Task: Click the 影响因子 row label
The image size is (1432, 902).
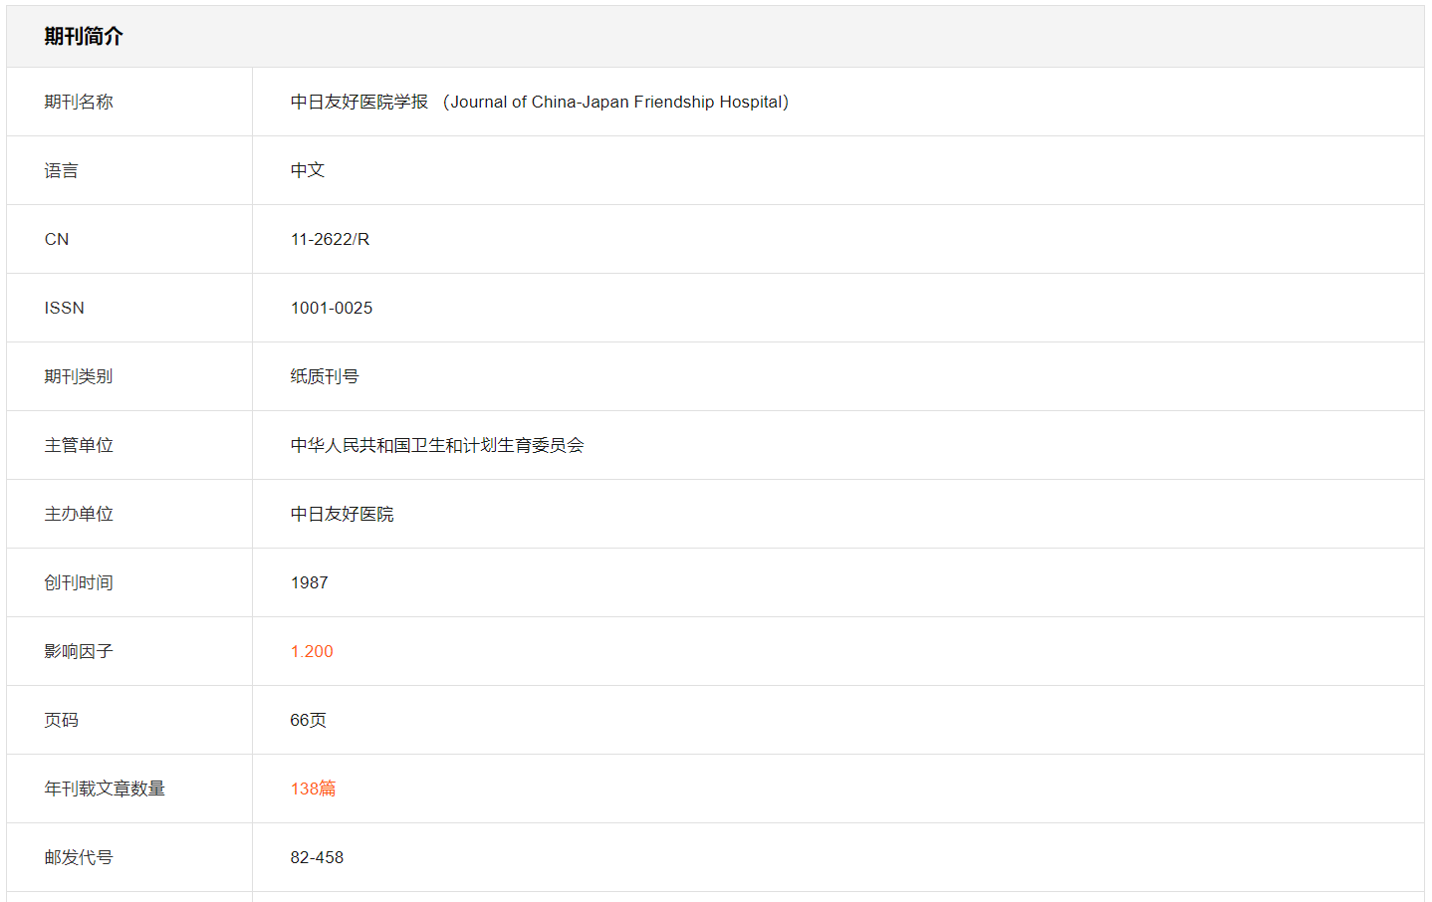Action: (x=79, y=651)
